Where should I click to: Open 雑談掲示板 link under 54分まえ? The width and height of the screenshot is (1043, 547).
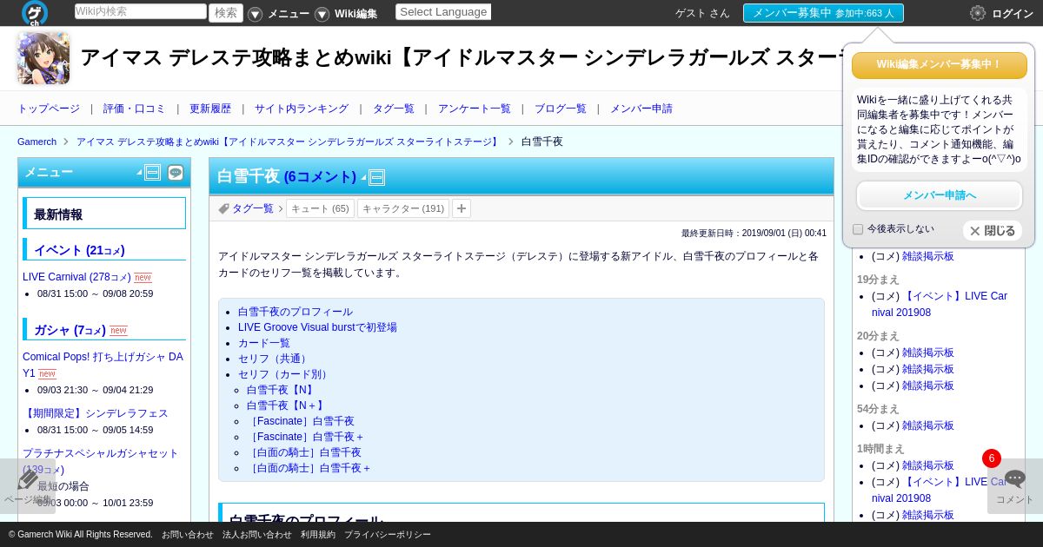928,425
